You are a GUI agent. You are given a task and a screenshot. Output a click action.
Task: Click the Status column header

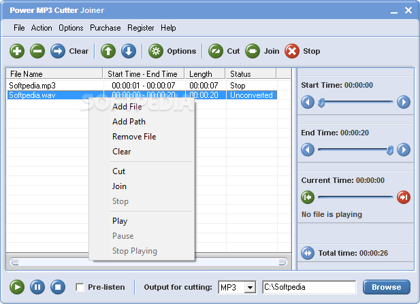[251, 73]
